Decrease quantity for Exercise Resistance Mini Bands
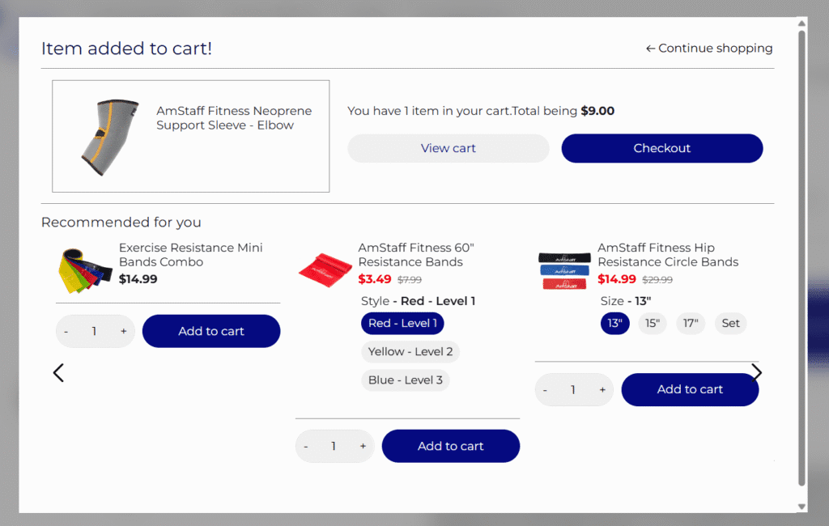The image size is (829, 526). [x=66, y=331]
